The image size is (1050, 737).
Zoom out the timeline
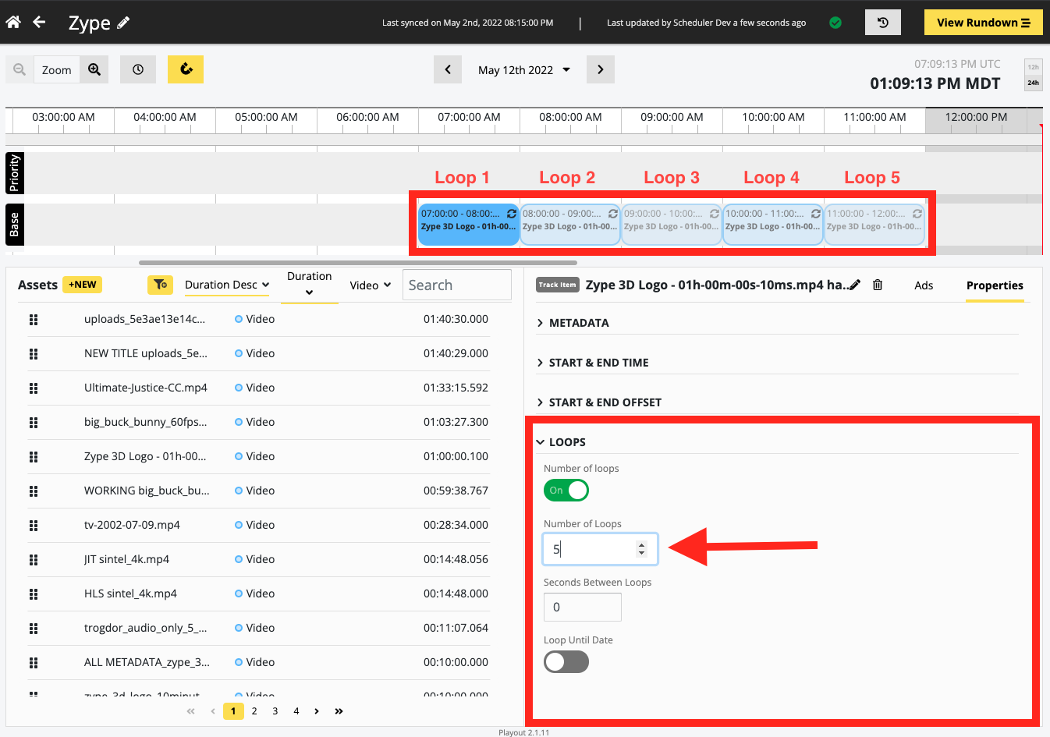pyautogui.click(x=20, y=69)
